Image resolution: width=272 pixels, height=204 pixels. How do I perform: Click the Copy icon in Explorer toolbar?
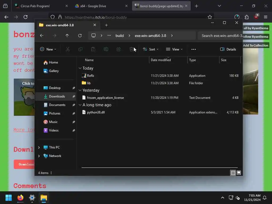[80, 49]
